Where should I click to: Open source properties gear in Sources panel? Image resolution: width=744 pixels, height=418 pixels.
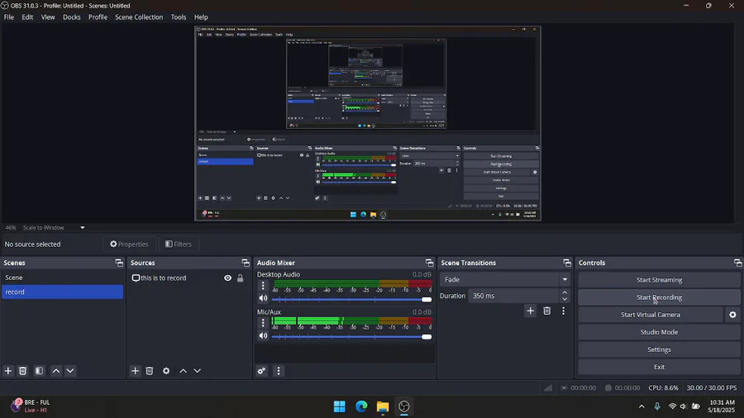pyautogui.click(x=166, y=371)
